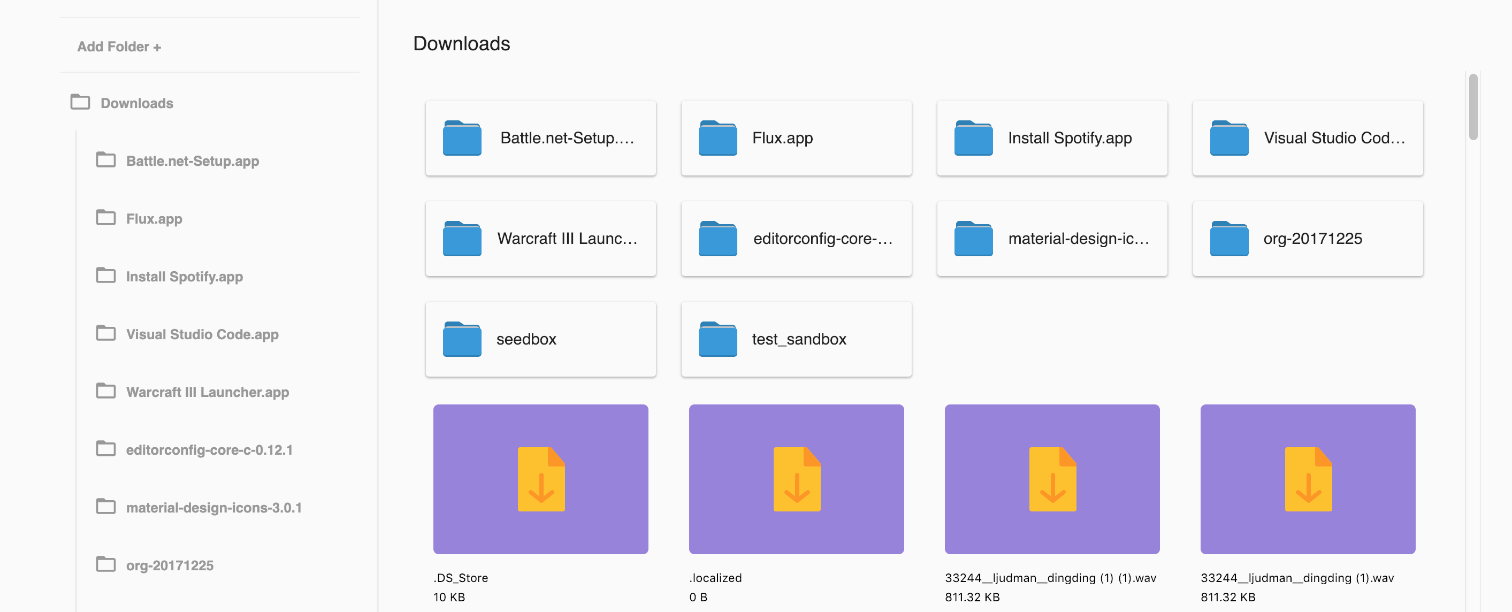Select Install Spotify.app in sidebar tree
The height and width of the screenshot is (612, 1512).
click(x=184, y=277)
